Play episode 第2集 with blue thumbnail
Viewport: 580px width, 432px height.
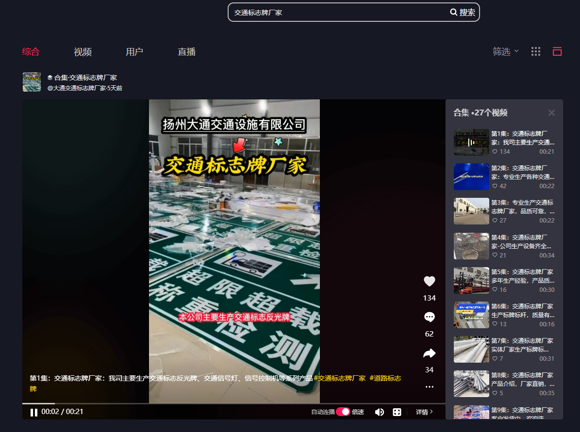point(471,176)
